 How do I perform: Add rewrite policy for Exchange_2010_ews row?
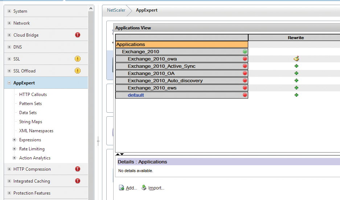[296, 88]
